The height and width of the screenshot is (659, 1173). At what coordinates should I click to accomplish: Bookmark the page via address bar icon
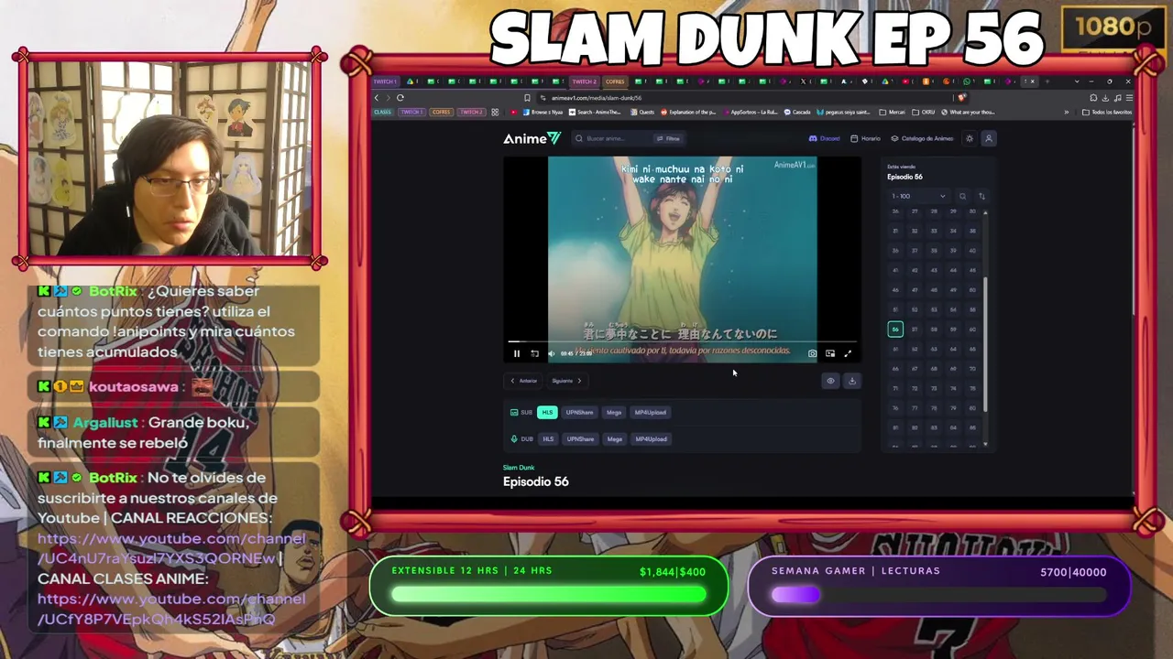(527, 98)
